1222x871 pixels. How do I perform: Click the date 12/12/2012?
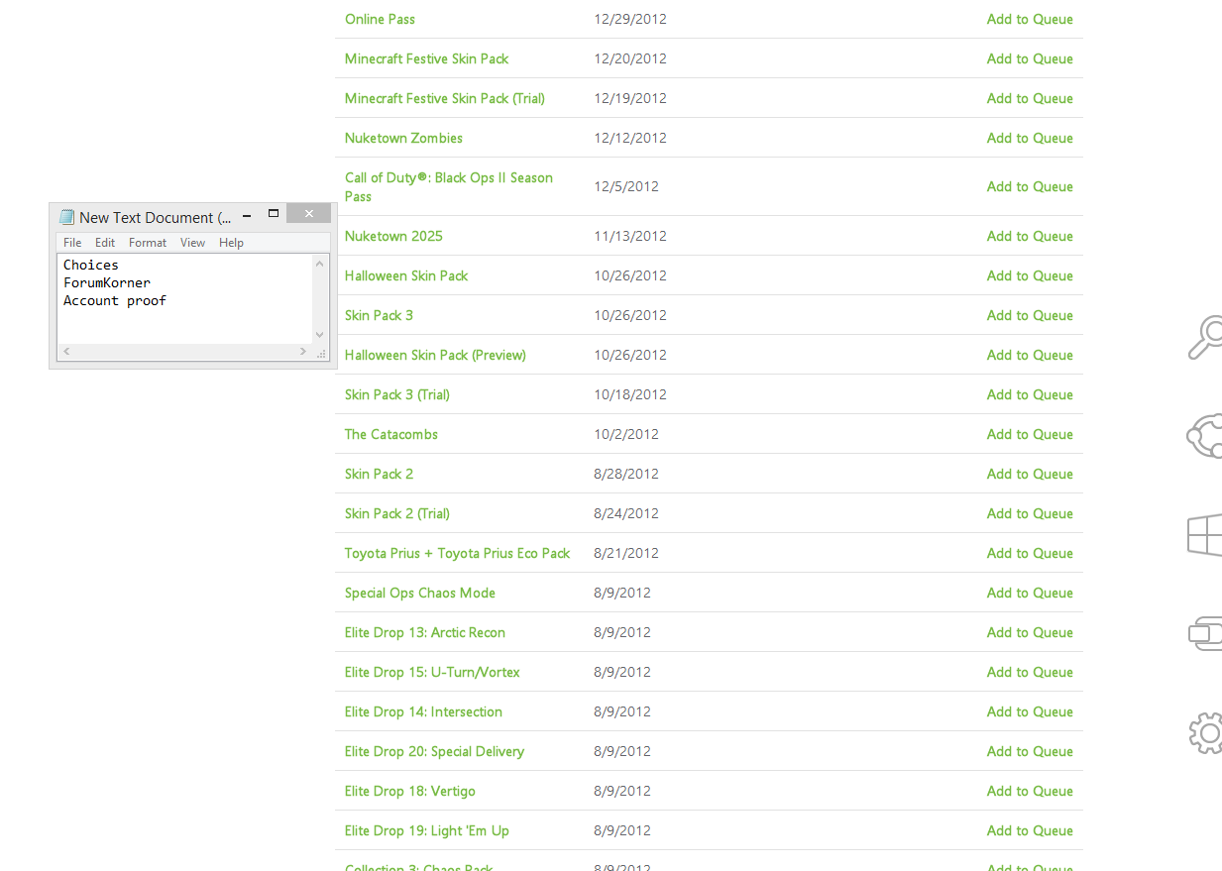pos(630,138)
